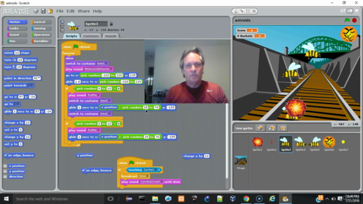The height and width of the screenshot is (204, 363).
Task: Open the Scripts tab
Action: (71, 36)
